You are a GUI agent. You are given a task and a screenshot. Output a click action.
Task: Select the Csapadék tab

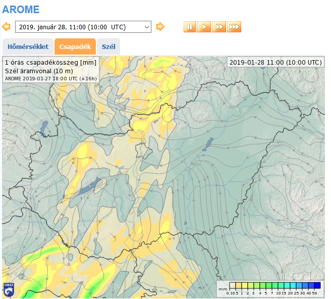tap(75, 46)
